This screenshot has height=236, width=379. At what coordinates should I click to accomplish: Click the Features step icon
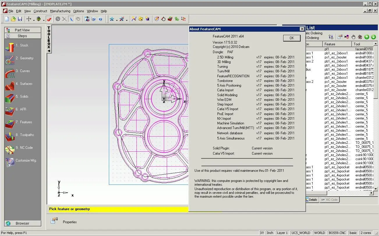coord(10,124)
